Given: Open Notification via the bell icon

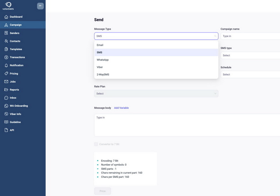Looking at the screenshot, I should [6, 65].
